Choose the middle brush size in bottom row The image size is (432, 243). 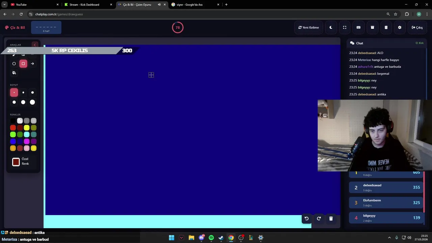(x=23, y=102)
